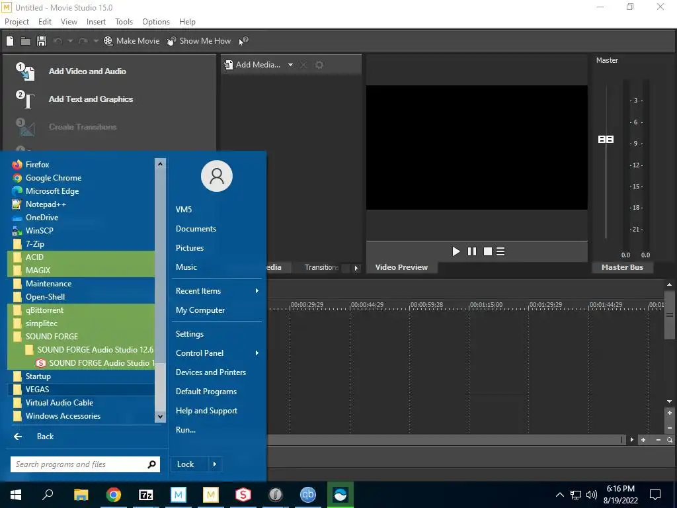This screenshot has height=508, width=677.
Task: Click the What's This help cursor icon
Action: [244, 41]
